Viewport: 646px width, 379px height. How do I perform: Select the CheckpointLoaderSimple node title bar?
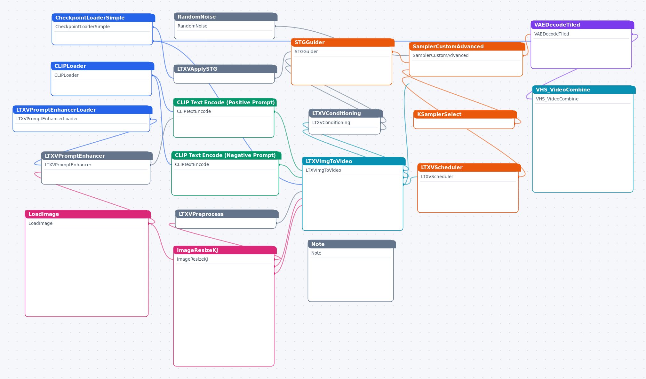coord(103,18)
